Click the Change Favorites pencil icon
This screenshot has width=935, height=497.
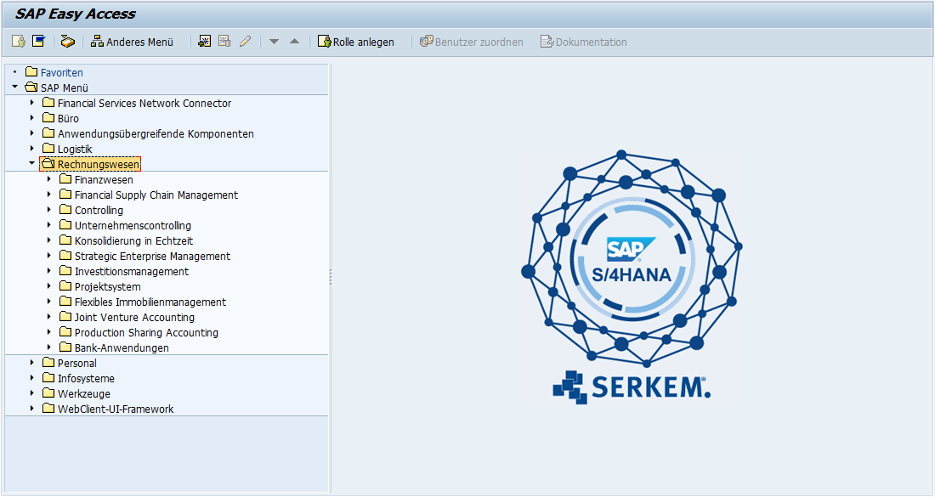[246, 42]
